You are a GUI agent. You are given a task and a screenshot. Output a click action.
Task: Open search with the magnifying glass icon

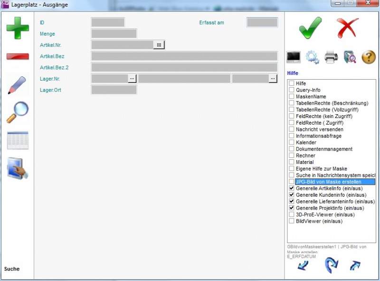18,112
